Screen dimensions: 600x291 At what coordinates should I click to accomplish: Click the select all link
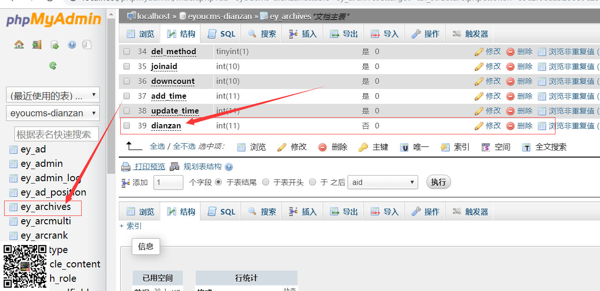[x=157, y=146]
